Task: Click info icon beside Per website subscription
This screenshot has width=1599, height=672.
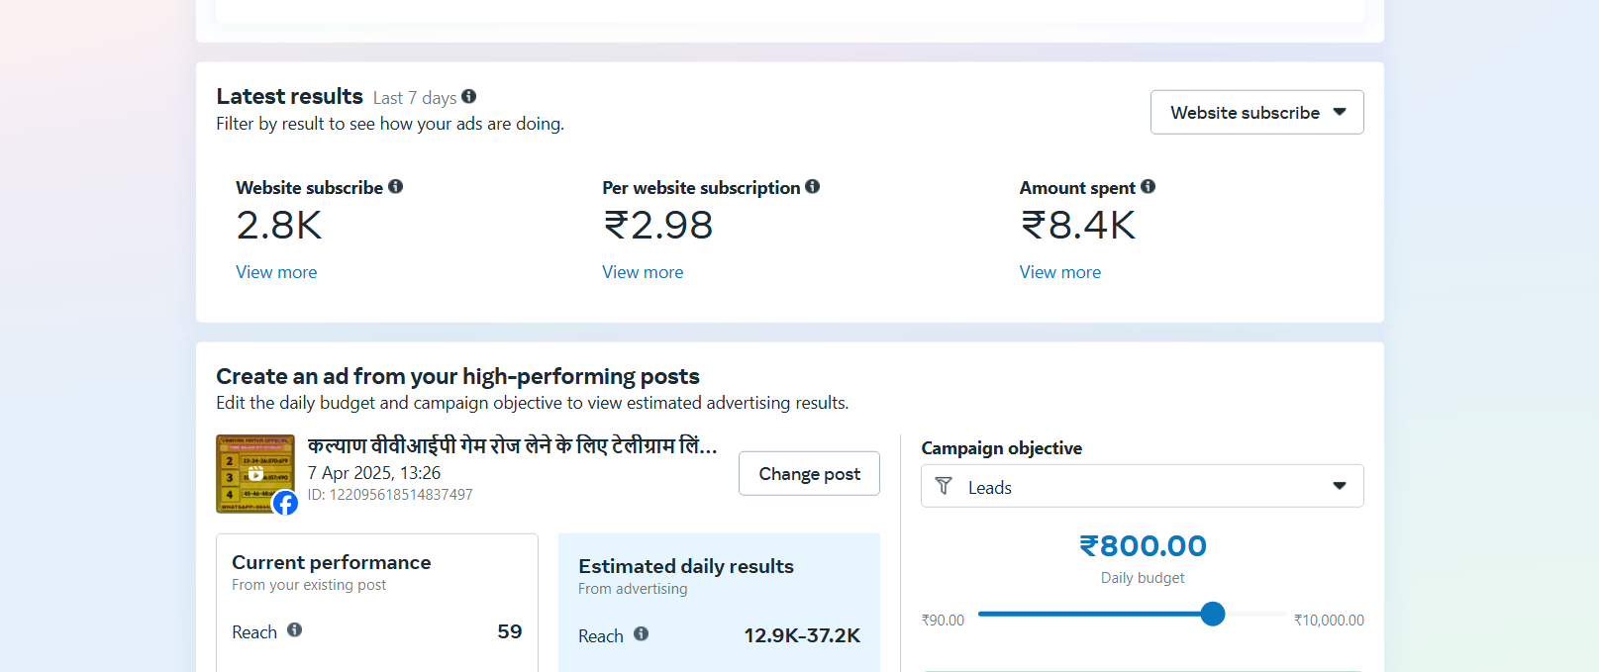Action: pyautogui.click(x=813, y=186)
